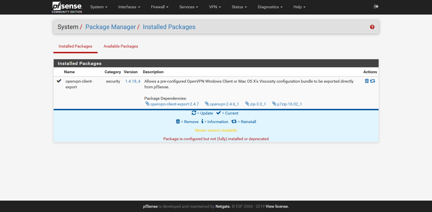Click the Current legend checkmark icon

(x=218, y=113)
